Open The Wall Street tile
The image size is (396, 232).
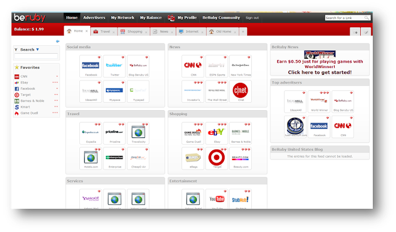(217, 92)
